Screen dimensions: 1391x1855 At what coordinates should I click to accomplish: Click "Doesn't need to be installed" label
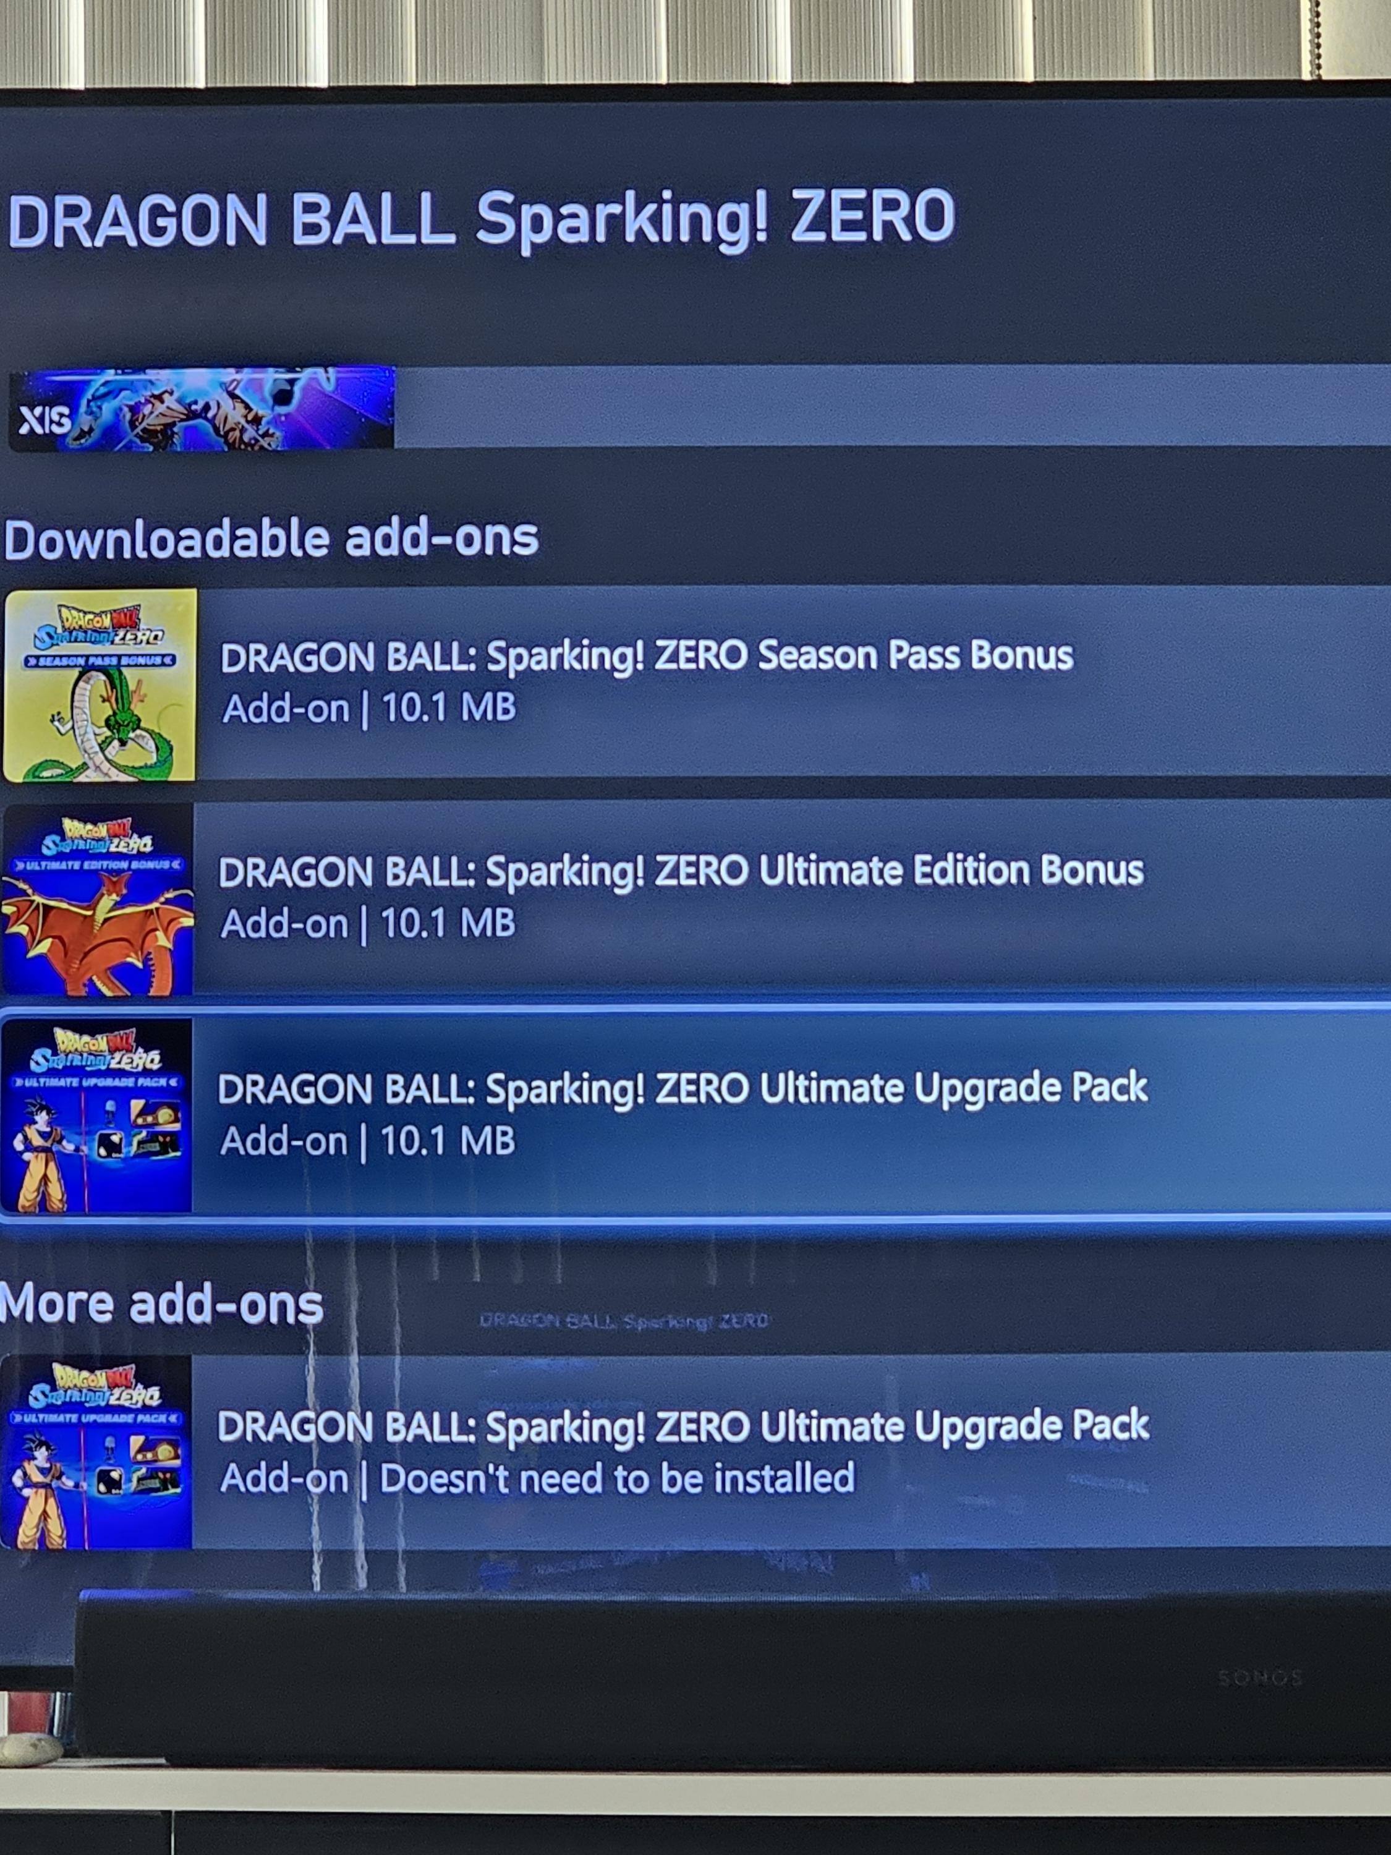point(617,1478)
